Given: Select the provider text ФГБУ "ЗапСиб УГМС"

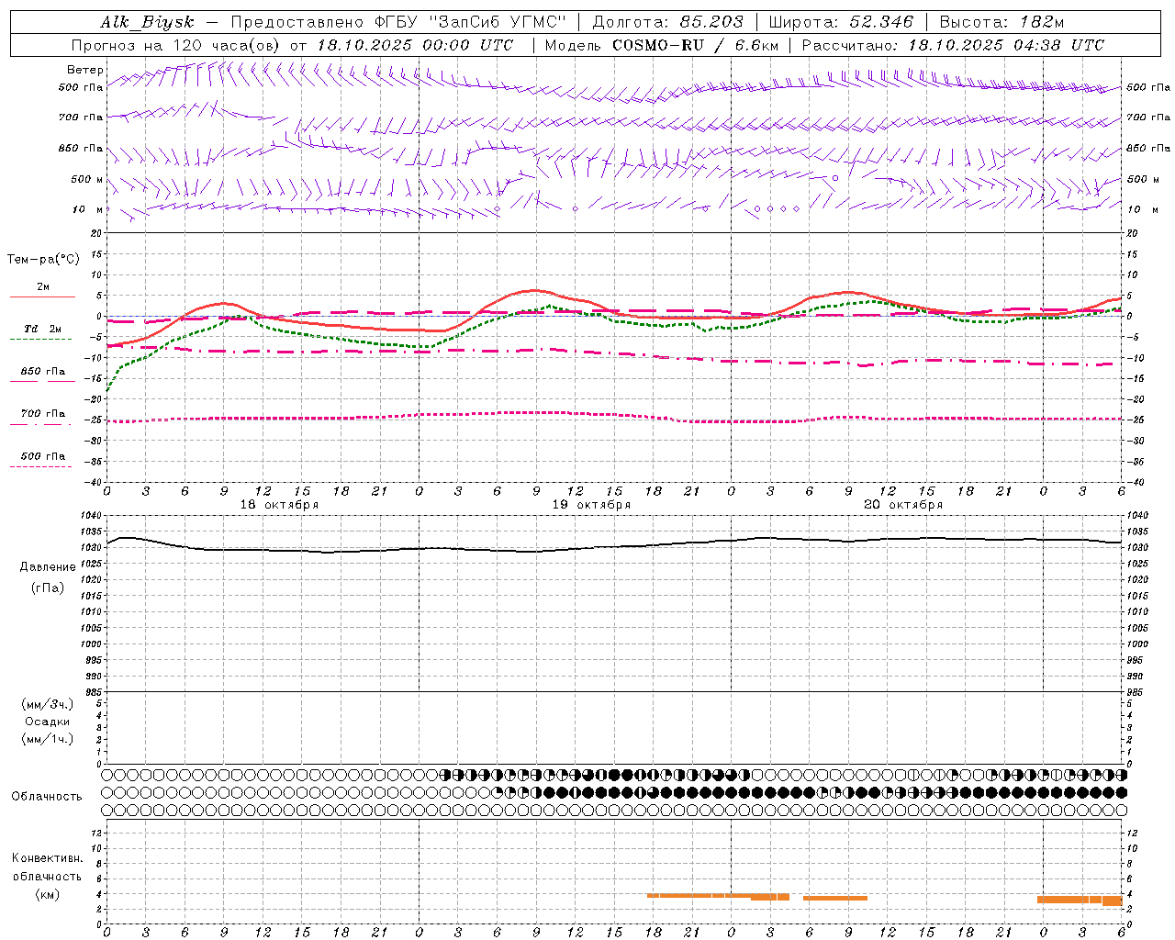Looking at the screenshot, I should point(471,22).
